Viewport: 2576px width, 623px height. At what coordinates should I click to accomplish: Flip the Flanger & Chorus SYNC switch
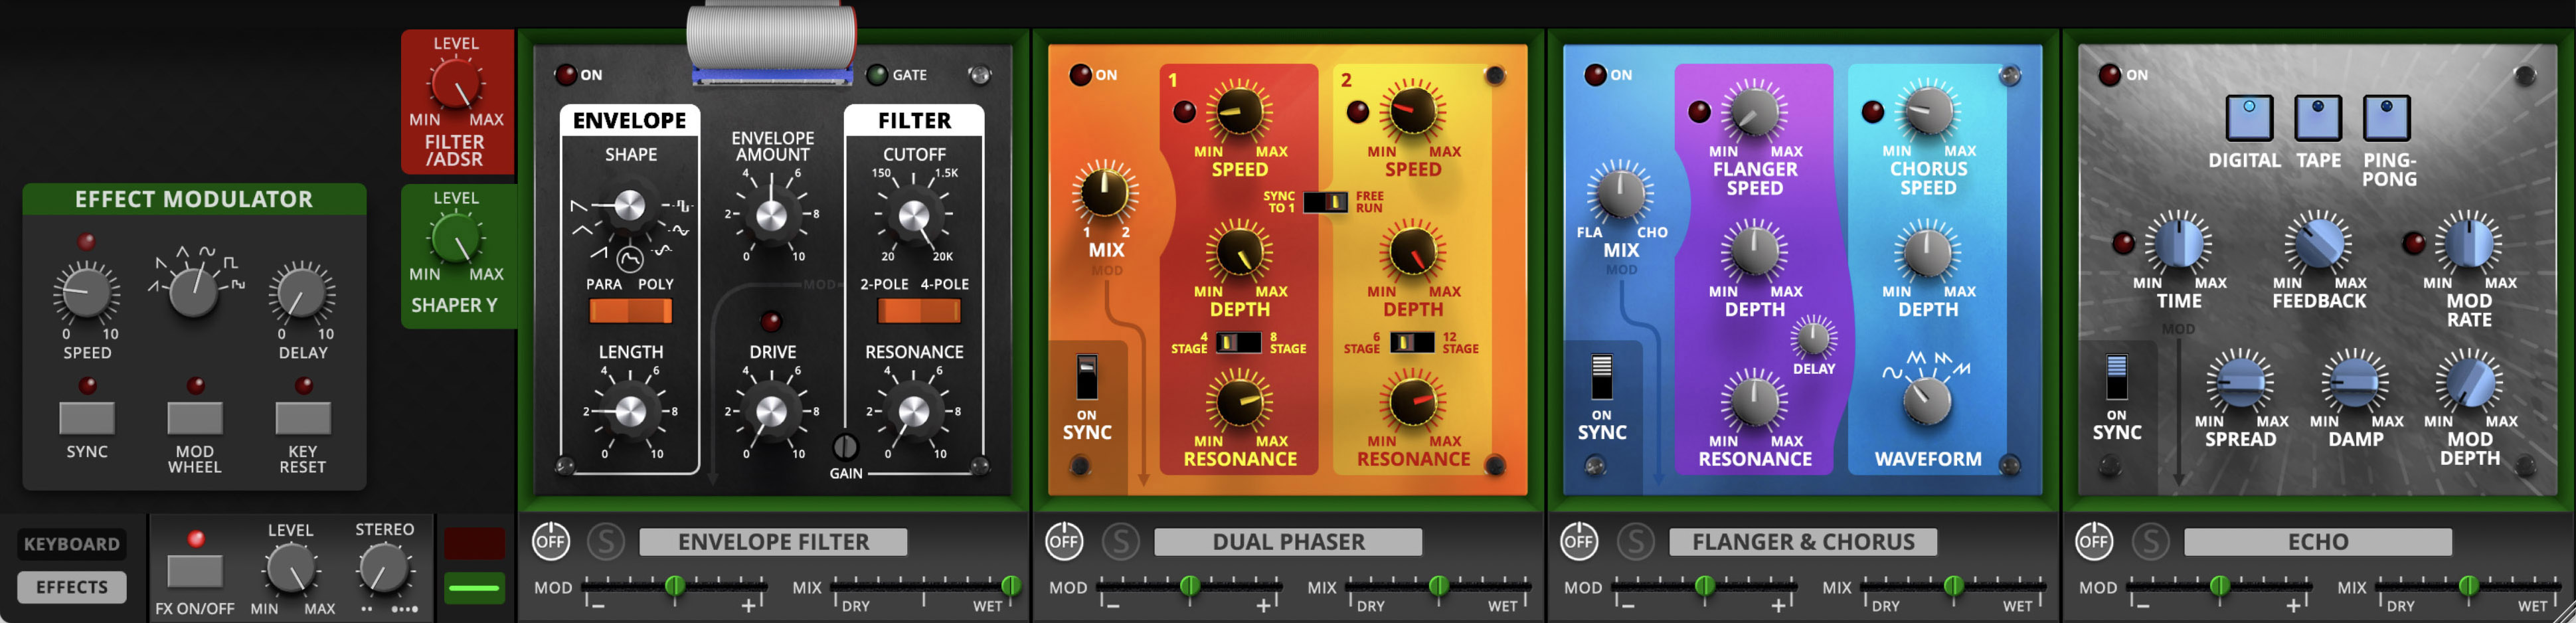click(x=1602, y=377)
